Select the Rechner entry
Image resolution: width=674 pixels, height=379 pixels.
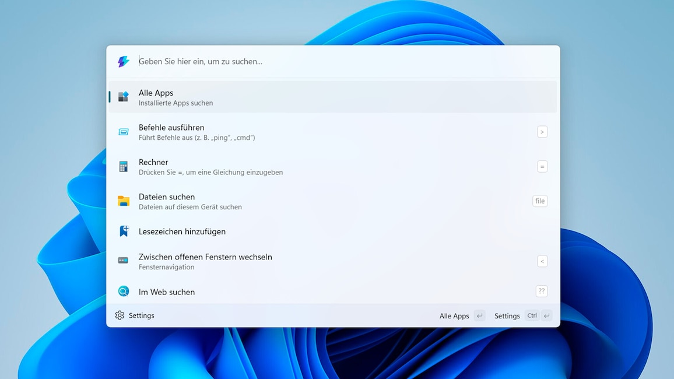click(333, 167)
